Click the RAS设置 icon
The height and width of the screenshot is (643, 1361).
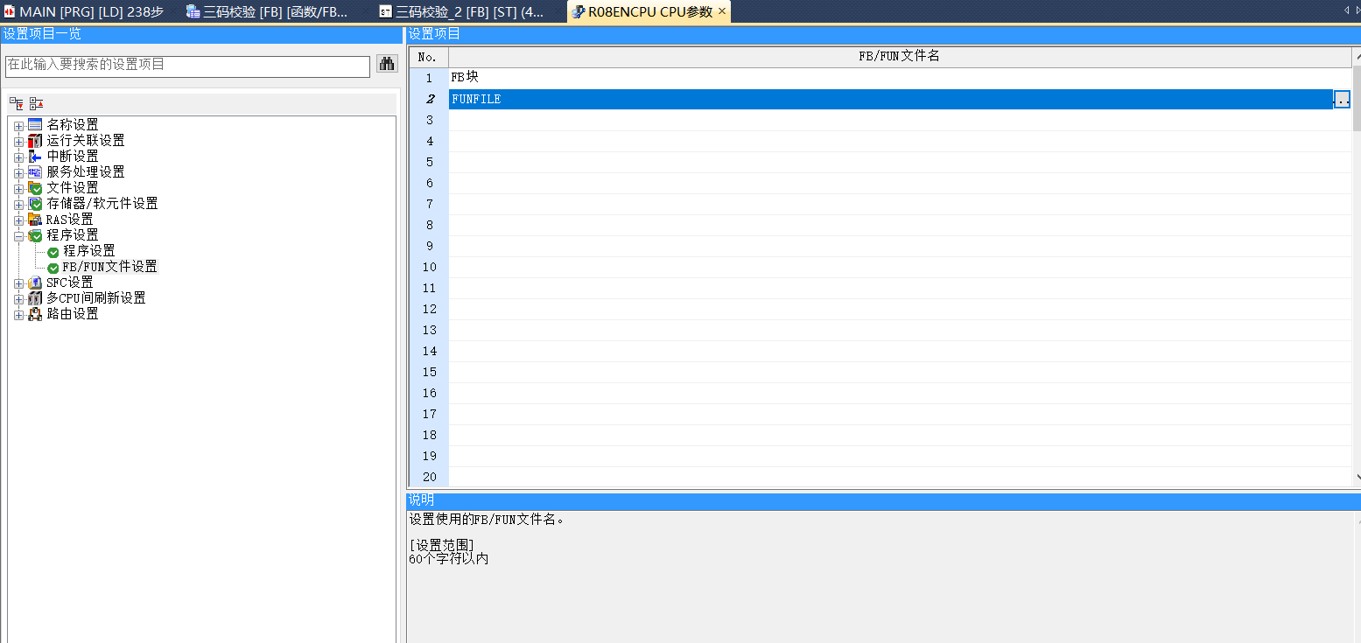coord(35,219)
